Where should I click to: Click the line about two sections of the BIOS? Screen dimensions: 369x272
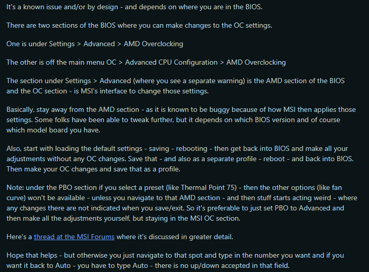point(139,25)
